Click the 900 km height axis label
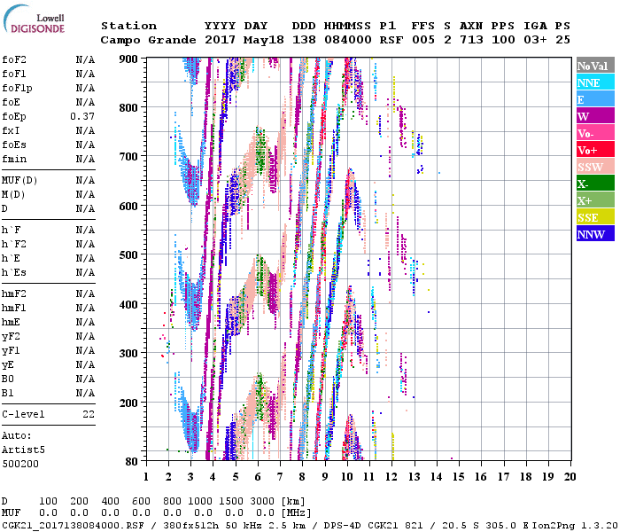The image size is (620, 532). [128, 59]
